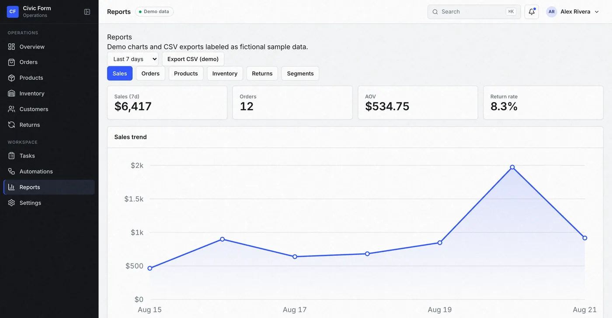Click the Reports bar chart icon in the sidebar

[11, 187]
